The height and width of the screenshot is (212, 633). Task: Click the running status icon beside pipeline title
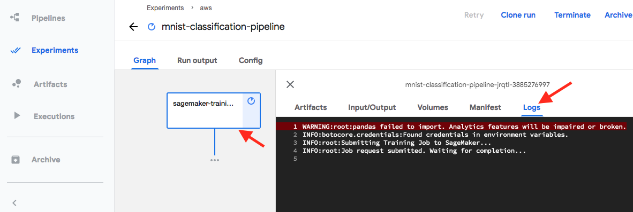click(x=152, y=27)
